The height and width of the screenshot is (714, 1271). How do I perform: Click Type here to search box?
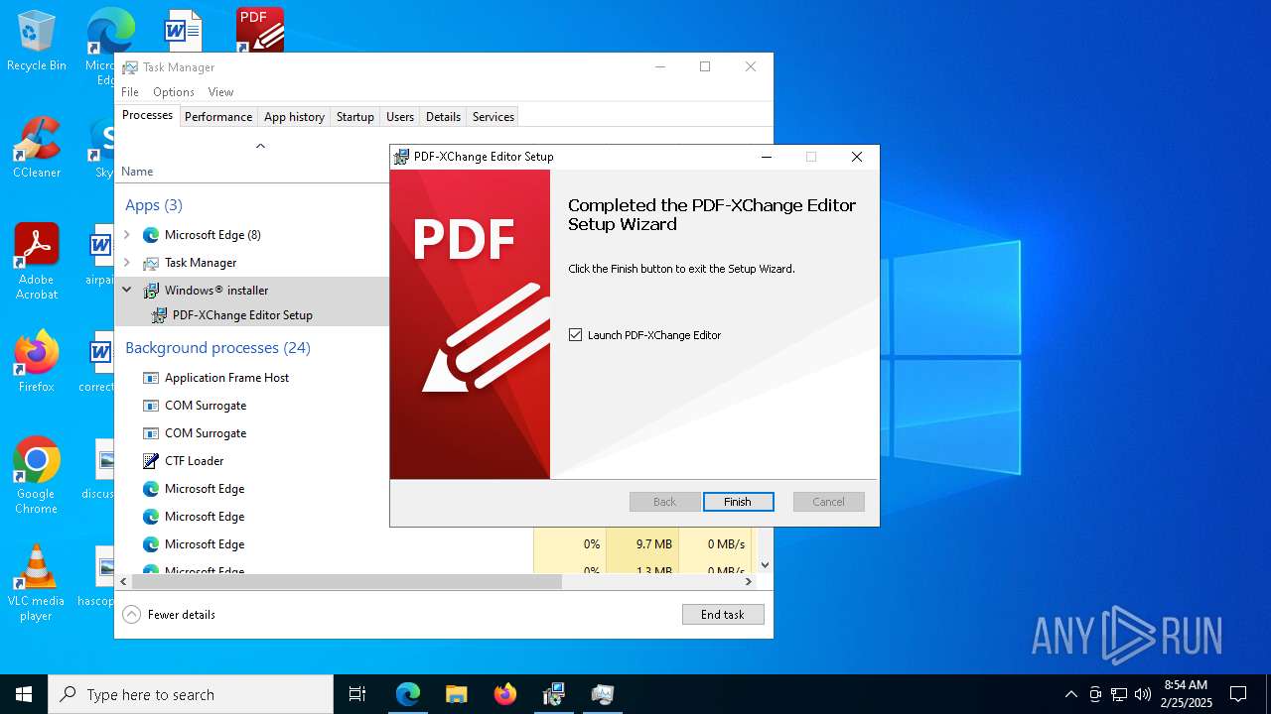[191, 694]
